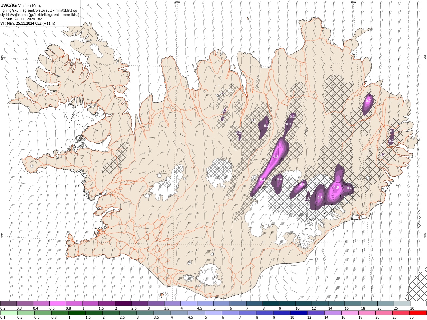Click the 0.7 precipitation label in the northeast
This screenshot has height=320, width=427.
(x=368, y=101)
